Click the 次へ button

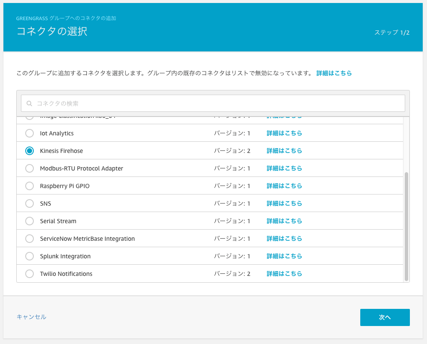click(x=385, y=317)
